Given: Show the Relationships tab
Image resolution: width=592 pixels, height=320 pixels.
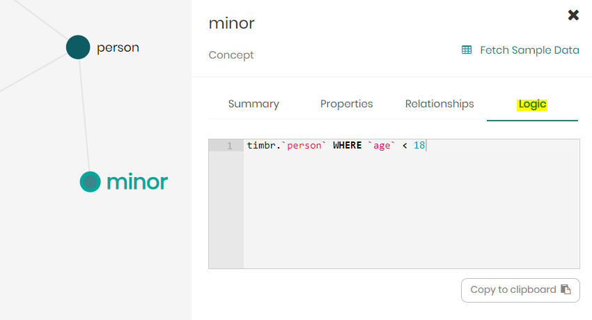Looking at the screenshot, I should pyautogui.click(x=439, y=104).
